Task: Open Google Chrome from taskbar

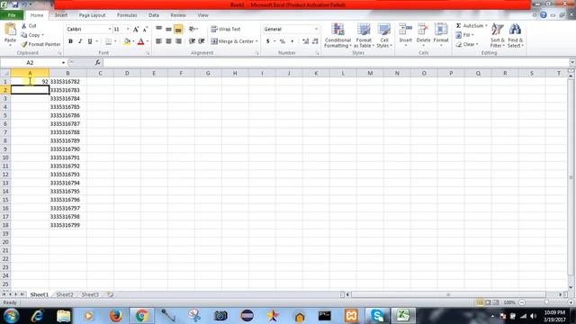Action: pyautogui.click(x=142, y=316)
